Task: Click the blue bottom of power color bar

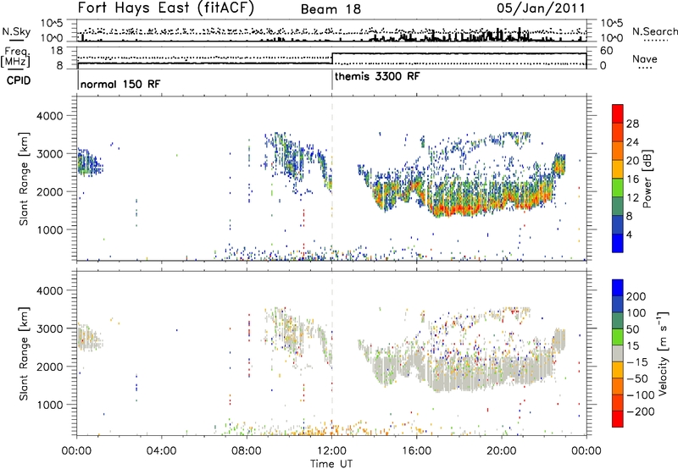Action: (x=618, y=243)
